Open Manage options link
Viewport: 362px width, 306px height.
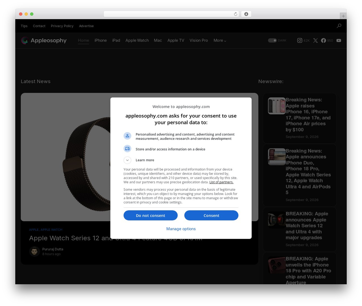click(x=181, y=229)
